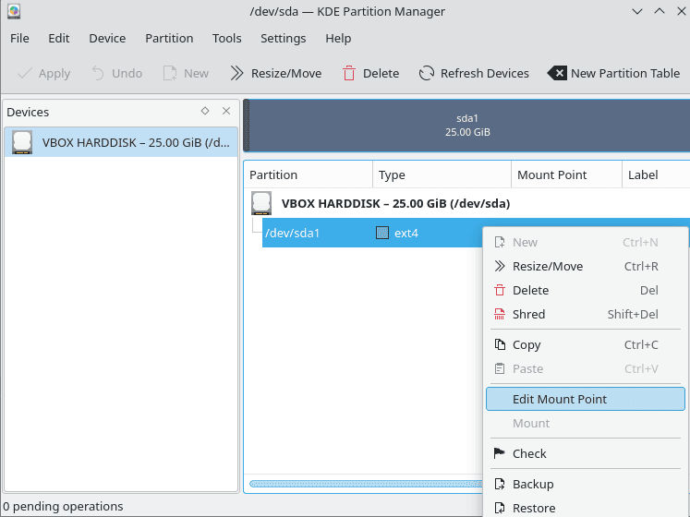Viewport: 690px width, 517px height.
Task: Click the Mount label in context menu
Action: point(531,423)
